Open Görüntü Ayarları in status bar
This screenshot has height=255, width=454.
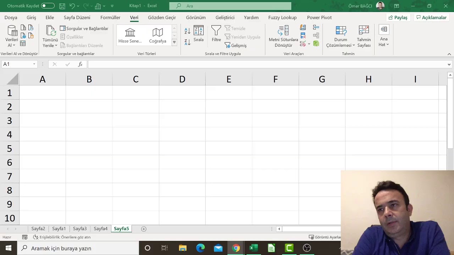[325, 237]
